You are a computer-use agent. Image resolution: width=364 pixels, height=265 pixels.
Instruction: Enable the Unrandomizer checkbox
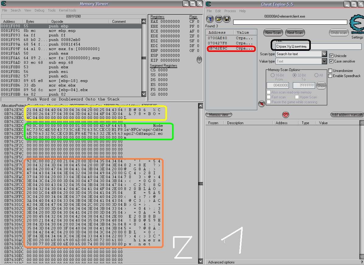330,70
